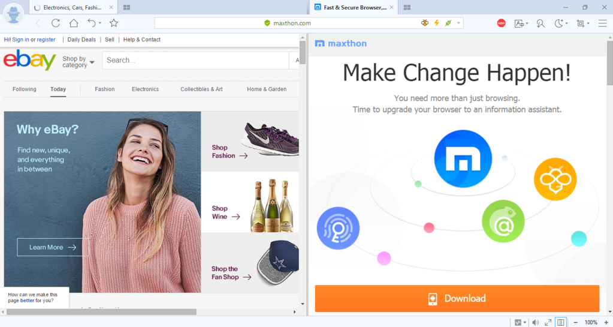The width and height of the screenshot is (613, 327).
Task: Open the home page via the home icon
Action: point(74,23)
